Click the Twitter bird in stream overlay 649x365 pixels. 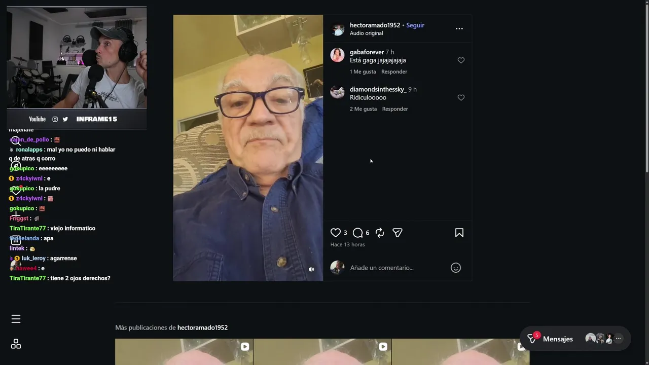tap(65, 119)
